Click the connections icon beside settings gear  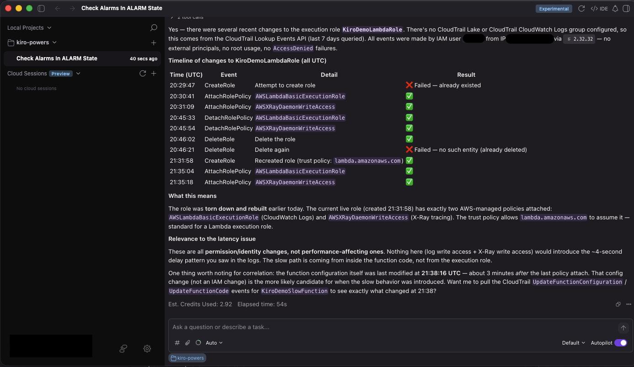[x=123, y=349]
